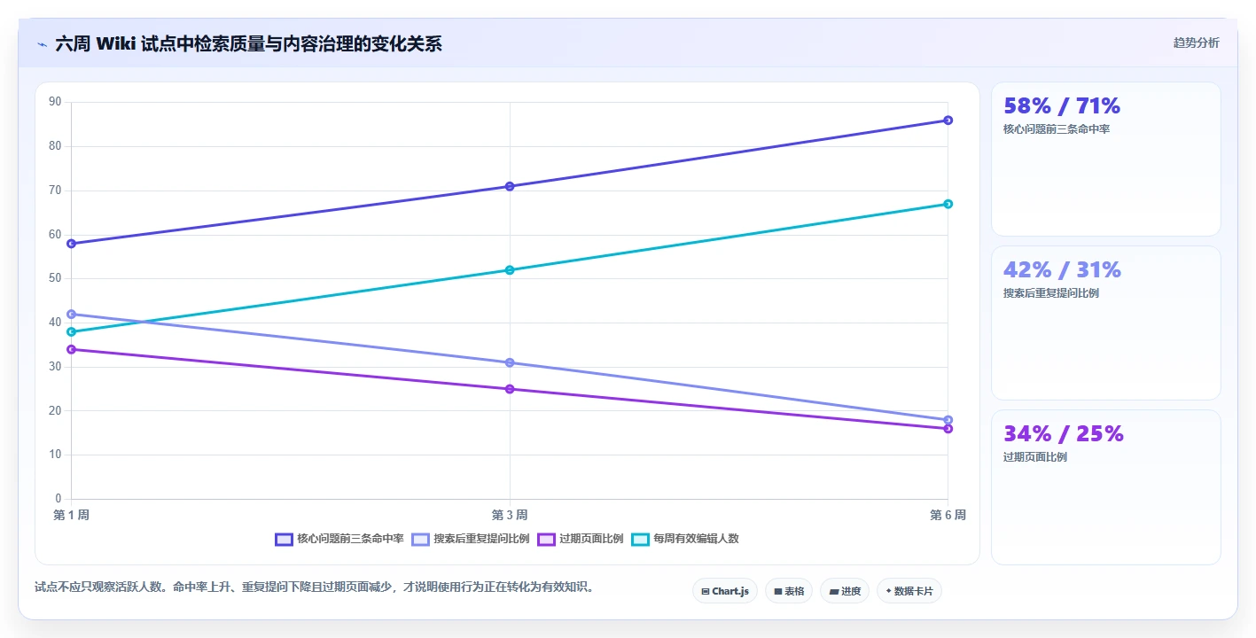This screenshot has height=638, width=1256.
Task: Open the 34% / 25% stat card
Action: point(1105,487)
